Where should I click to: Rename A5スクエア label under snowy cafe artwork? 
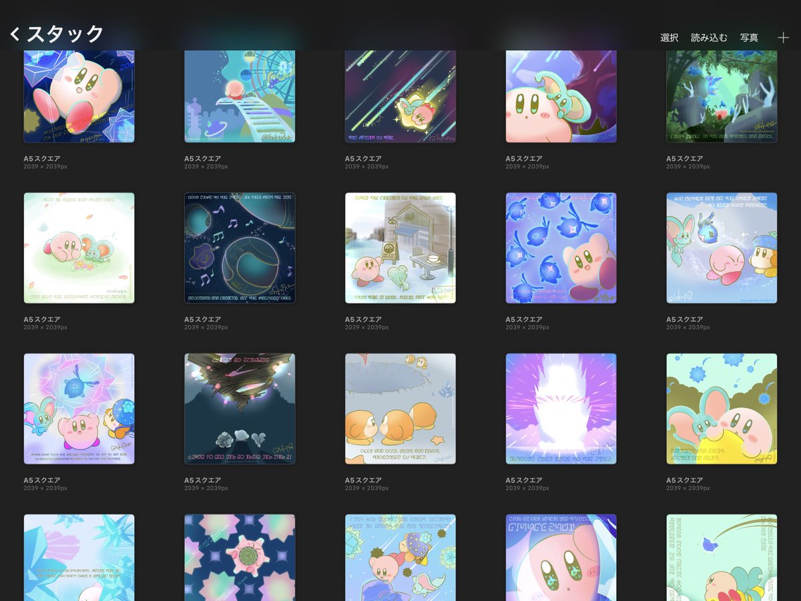363,319
